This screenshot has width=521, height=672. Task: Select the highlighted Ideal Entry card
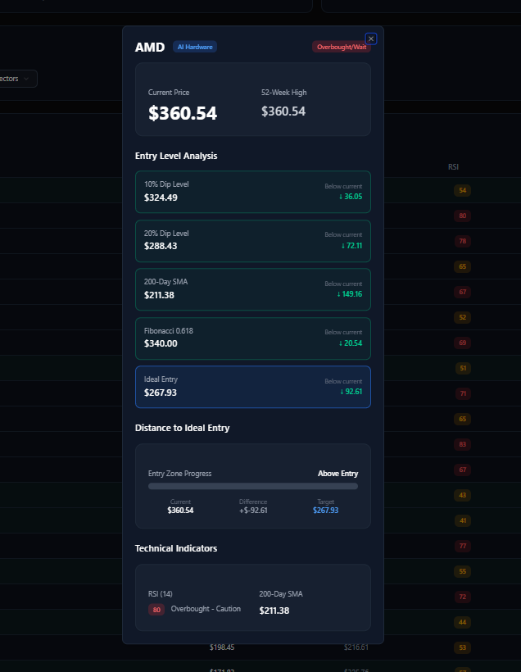[x=253, y=387]
